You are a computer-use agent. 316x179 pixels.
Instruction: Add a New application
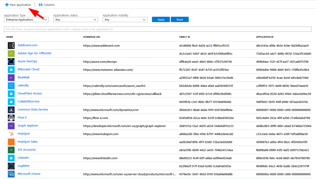pyautogui.click(x=18, y=5)
